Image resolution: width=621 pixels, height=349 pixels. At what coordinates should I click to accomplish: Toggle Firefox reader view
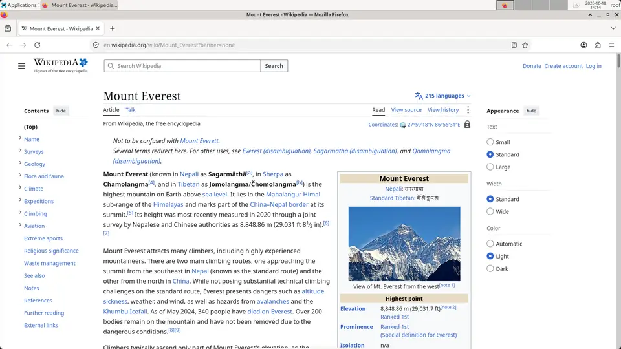514,45
